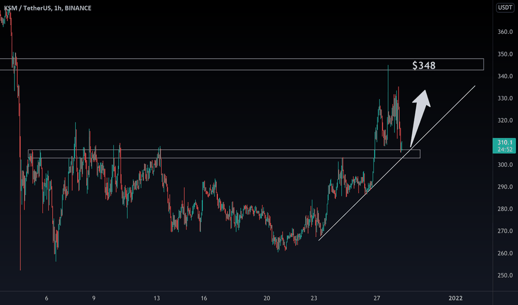The image size is (518, 305).
Task: Click date label 13 on time axis
Action: point(157,298)
